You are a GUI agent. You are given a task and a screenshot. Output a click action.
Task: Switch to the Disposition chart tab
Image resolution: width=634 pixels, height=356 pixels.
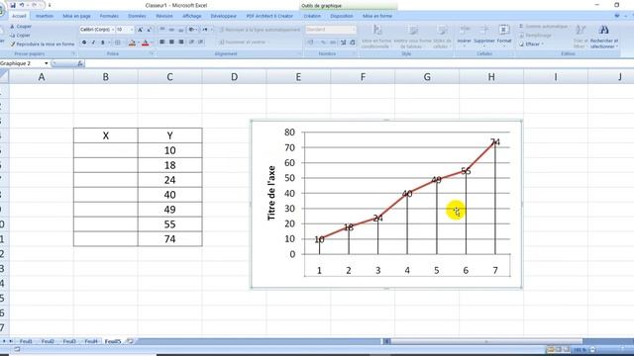(341, 16)
